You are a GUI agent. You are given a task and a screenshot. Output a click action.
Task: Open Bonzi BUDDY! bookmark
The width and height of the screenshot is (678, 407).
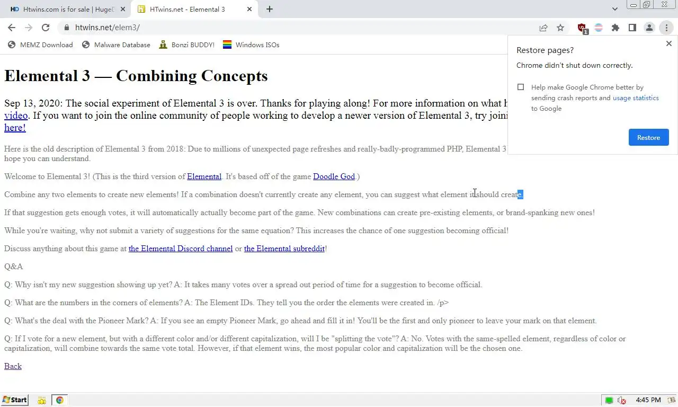[x=187, y=45]
